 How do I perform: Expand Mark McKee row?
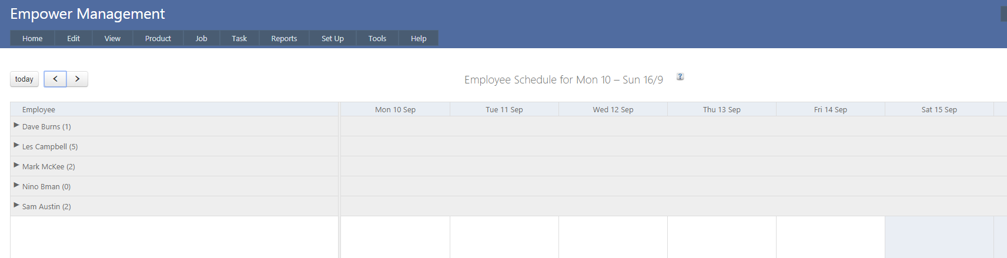click(x=16, y=165)
